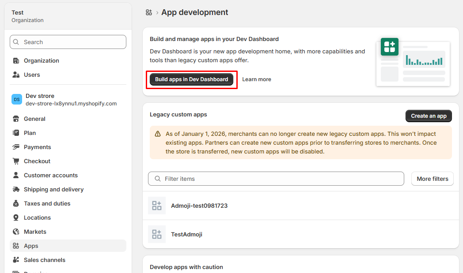Open Customer accounts settings
The image size is (463, 273).
click(x=68, y=175)
